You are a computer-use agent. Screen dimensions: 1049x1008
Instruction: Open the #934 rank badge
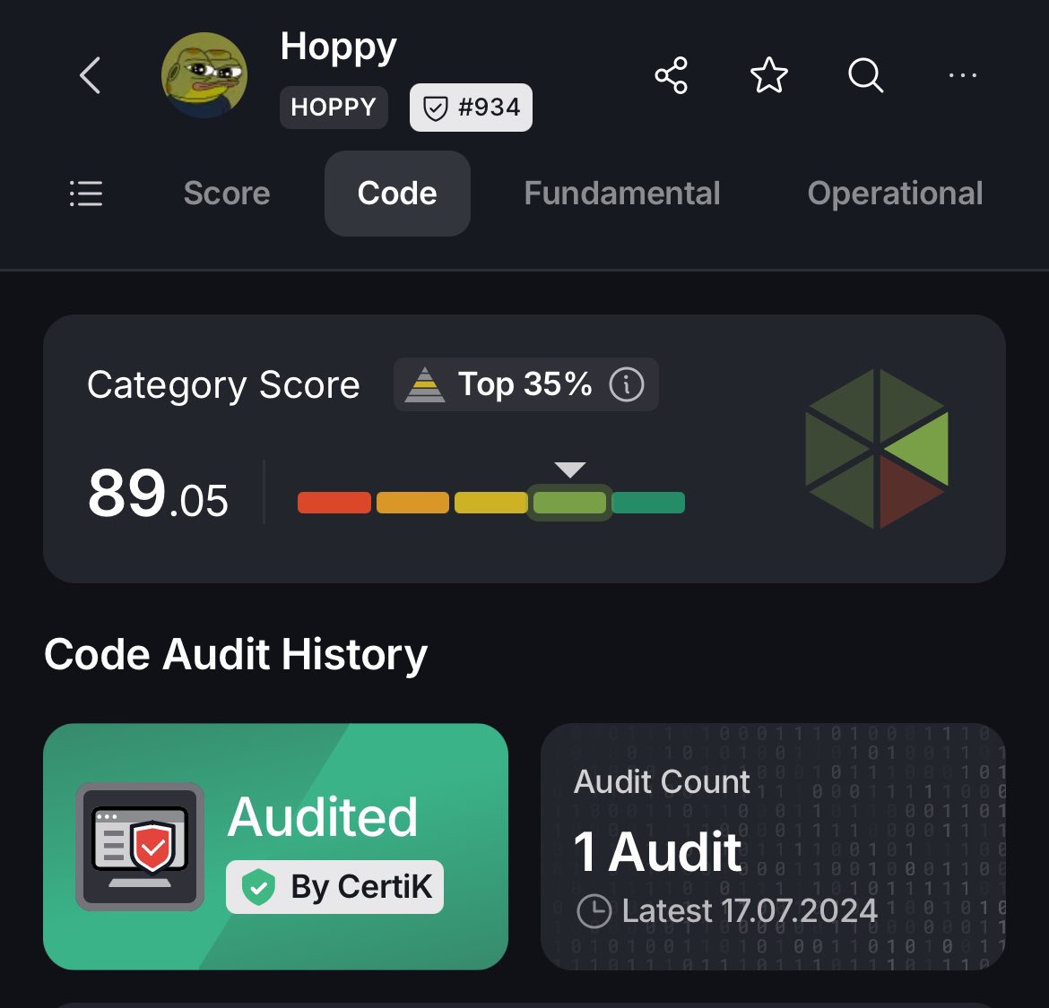[471, 107]
